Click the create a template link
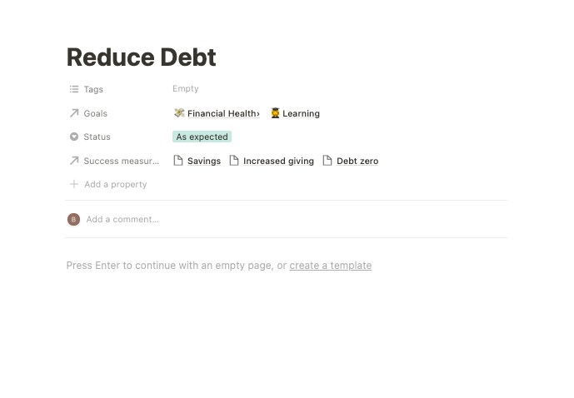 click(x=331, y=266)
